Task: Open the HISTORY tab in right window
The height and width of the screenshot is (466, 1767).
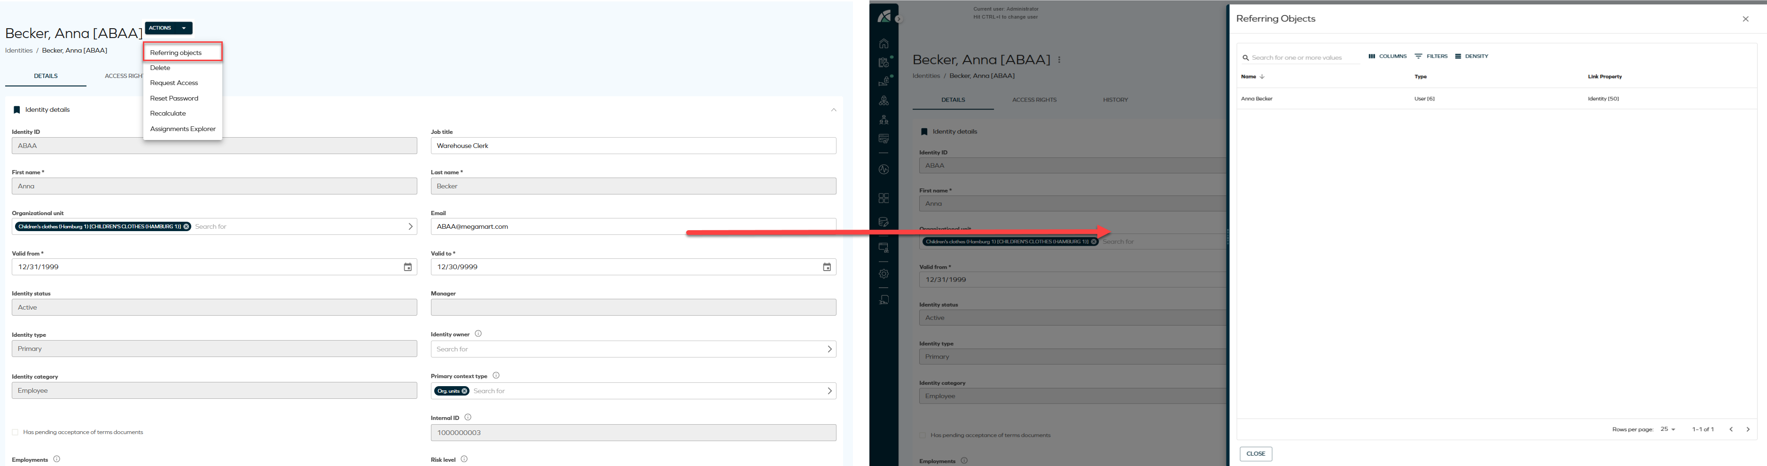Action: click(x=1115, y=100)
